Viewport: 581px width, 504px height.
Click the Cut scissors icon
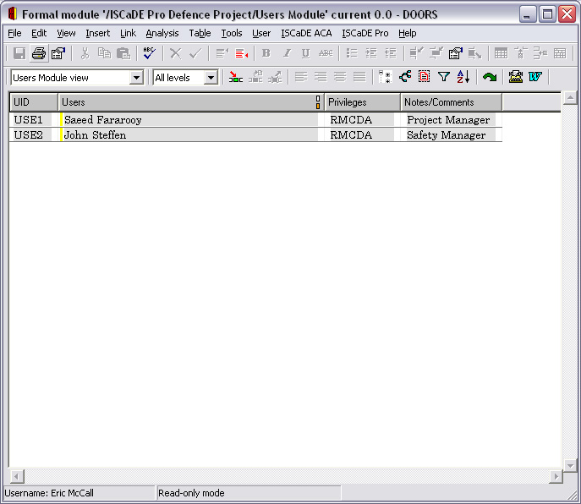click(85, 53)
